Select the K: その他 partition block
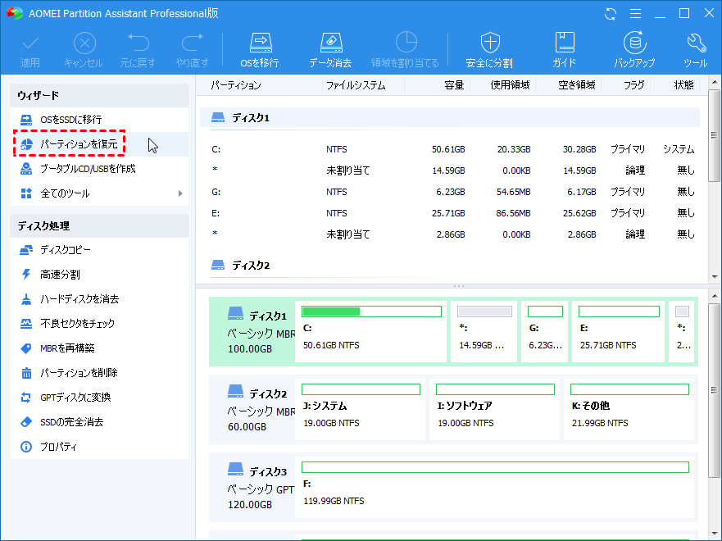Image resolution: width=722 pixels, height=541 pixels. (x=628, y=408)
